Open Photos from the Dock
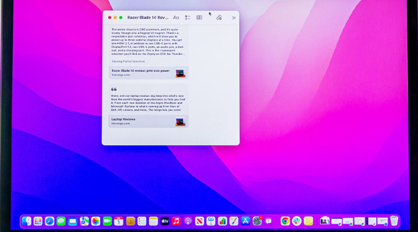 click(x=96, y=221)
